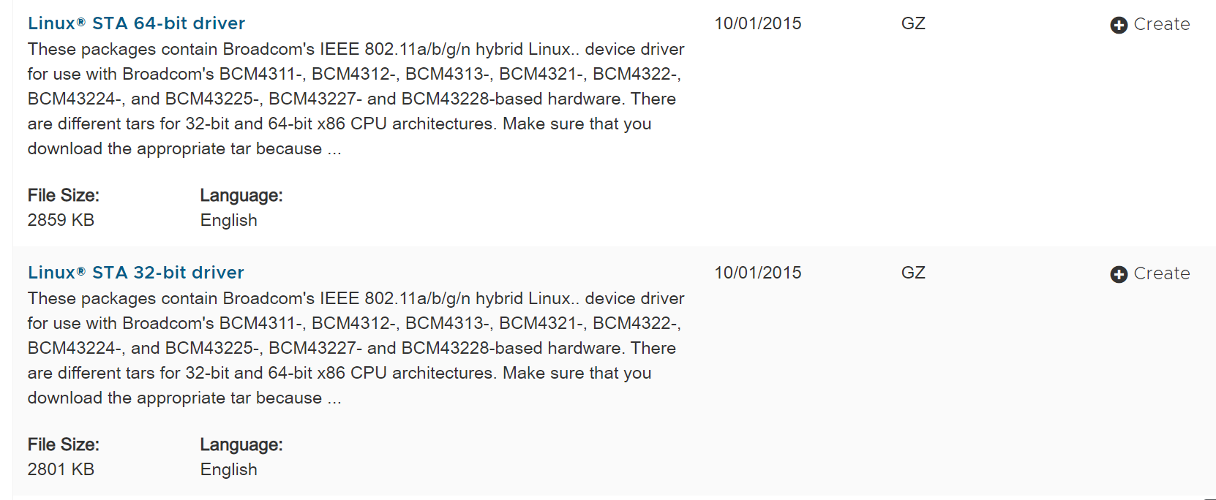Click the GZ file type in 32-bit row
Viewport: 1216px width, 500px height.
tap(912, 273)
